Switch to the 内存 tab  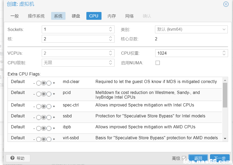(x=112, y=16)
